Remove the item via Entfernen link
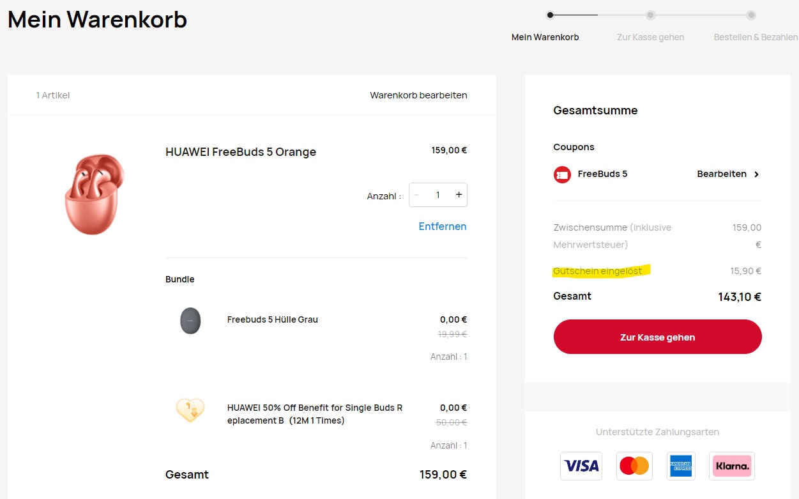The width and height of the screenshot is (799, 499). click(x=442, y=226)
